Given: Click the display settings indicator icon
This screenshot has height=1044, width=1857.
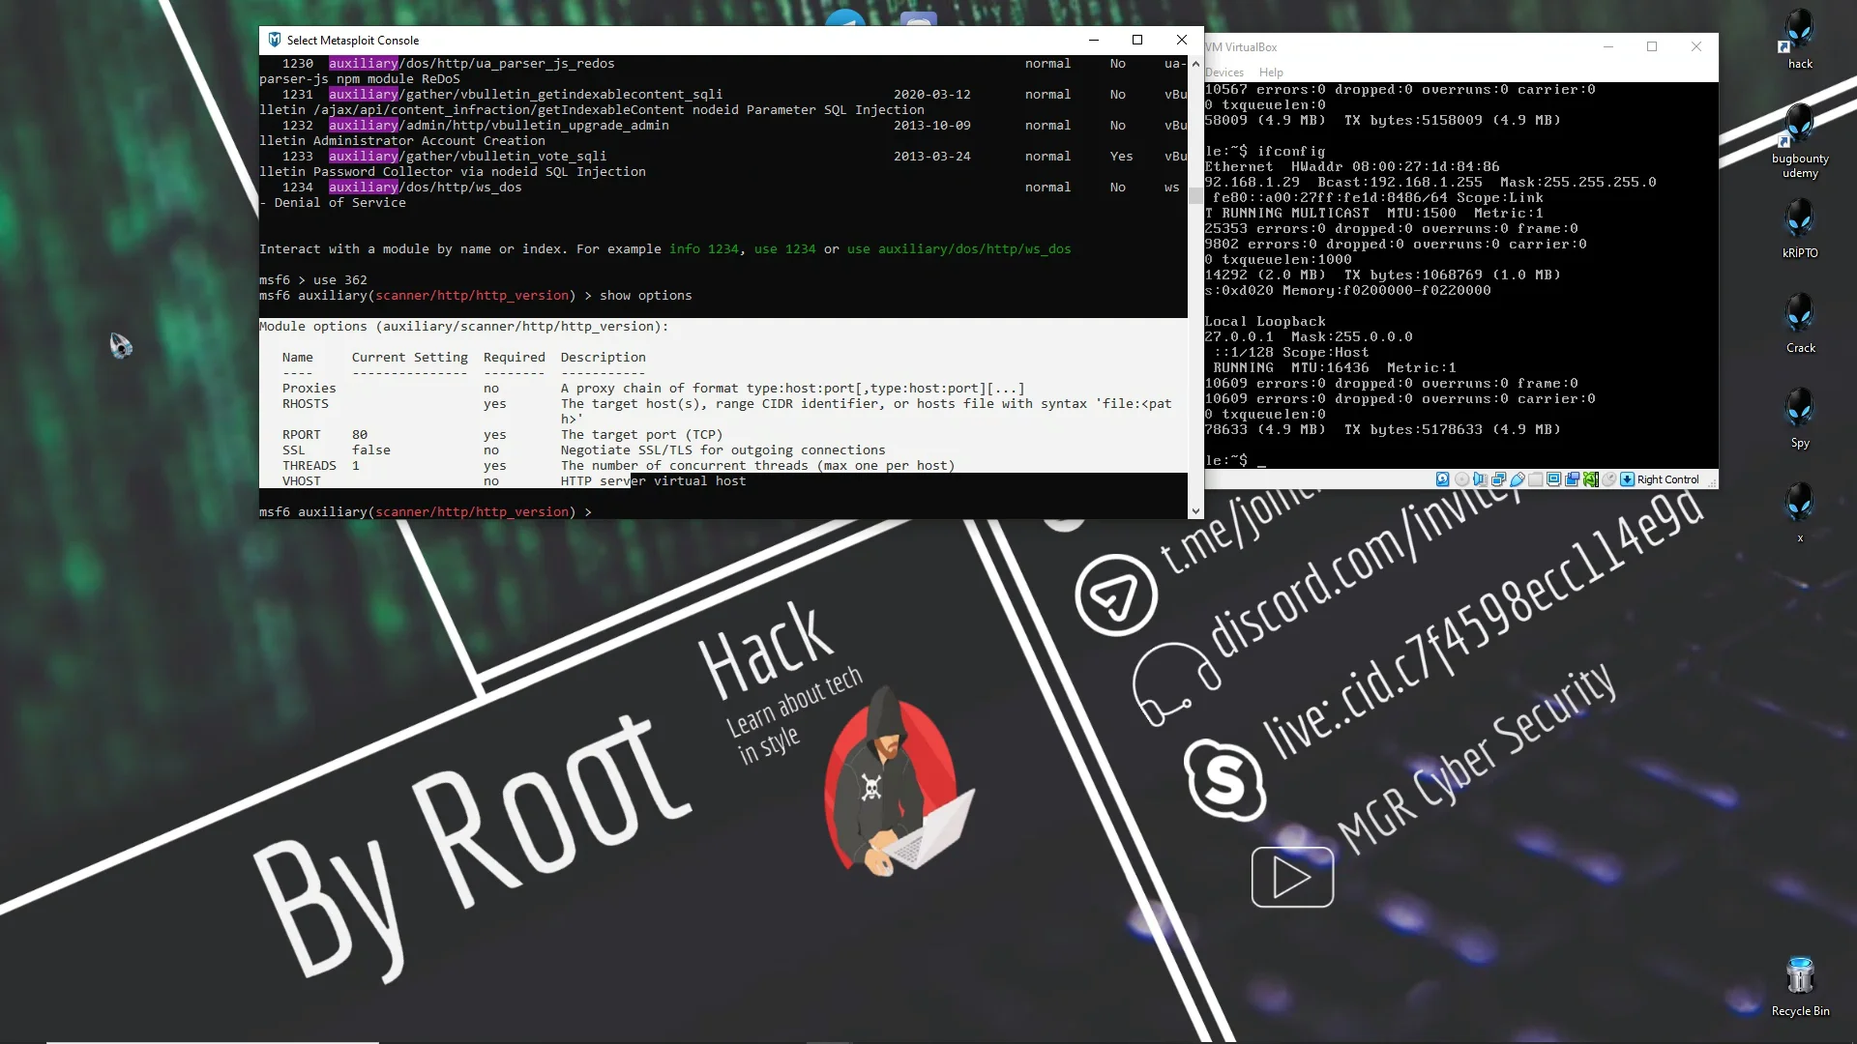Looking at the screenshot, I should [x=1554, y=479].
